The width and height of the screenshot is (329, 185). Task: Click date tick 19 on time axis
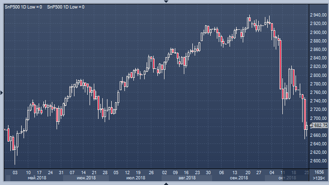tap(138, 173)
